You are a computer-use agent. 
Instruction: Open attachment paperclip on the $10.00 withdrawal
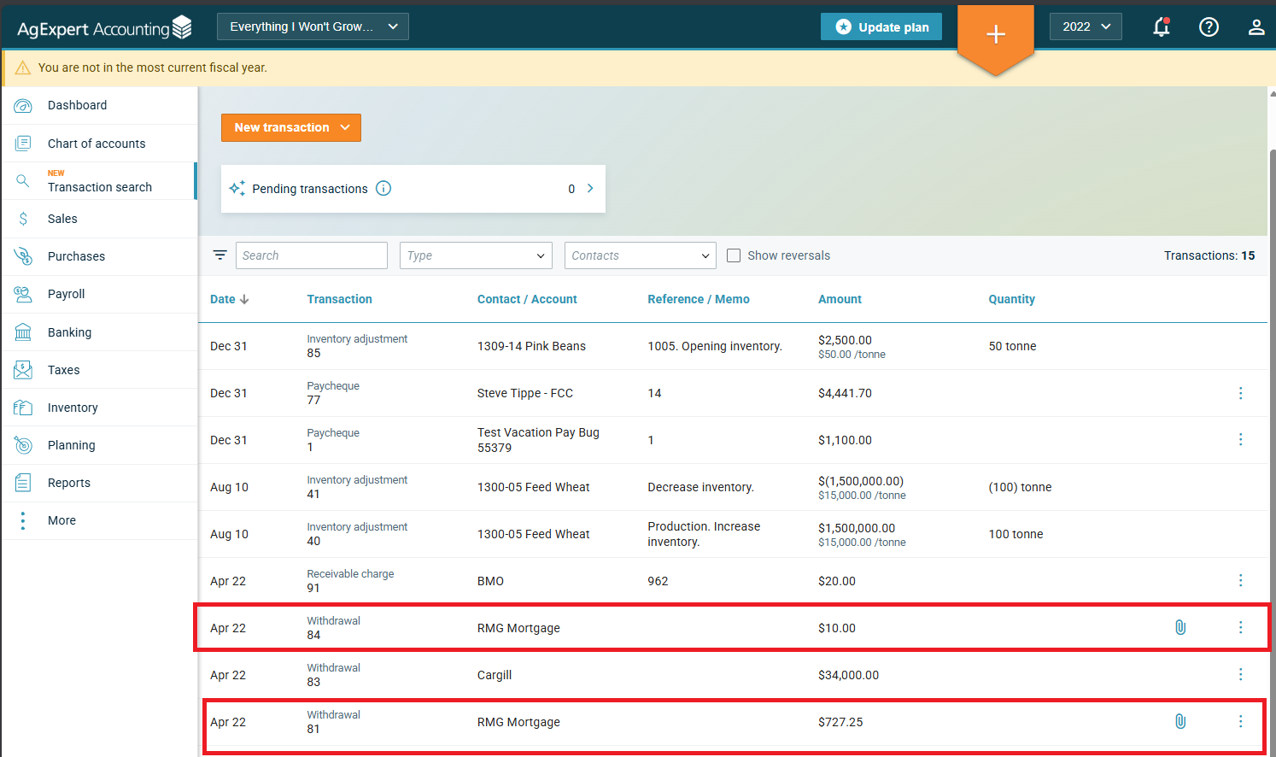pos(1179,628)
